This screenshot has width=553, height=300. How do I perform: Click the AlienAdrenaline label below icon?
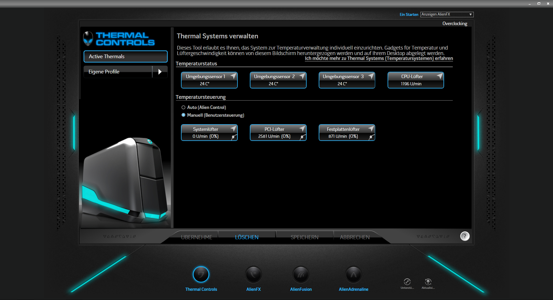(354, 289)
